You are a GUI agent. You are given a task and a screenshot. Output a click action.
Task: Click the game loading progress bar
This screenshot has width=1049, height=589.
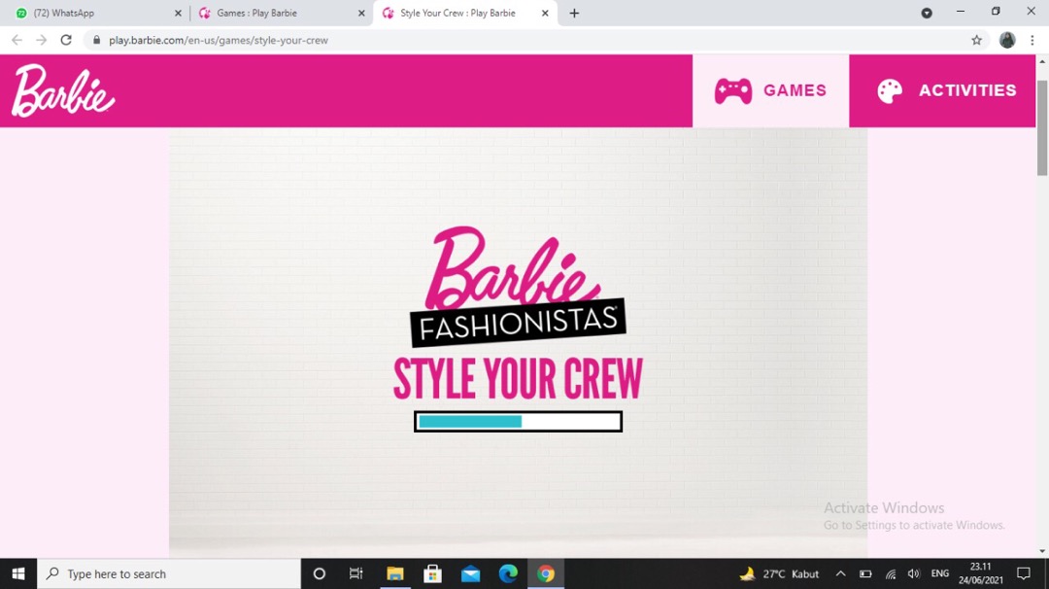coord(518,422)
